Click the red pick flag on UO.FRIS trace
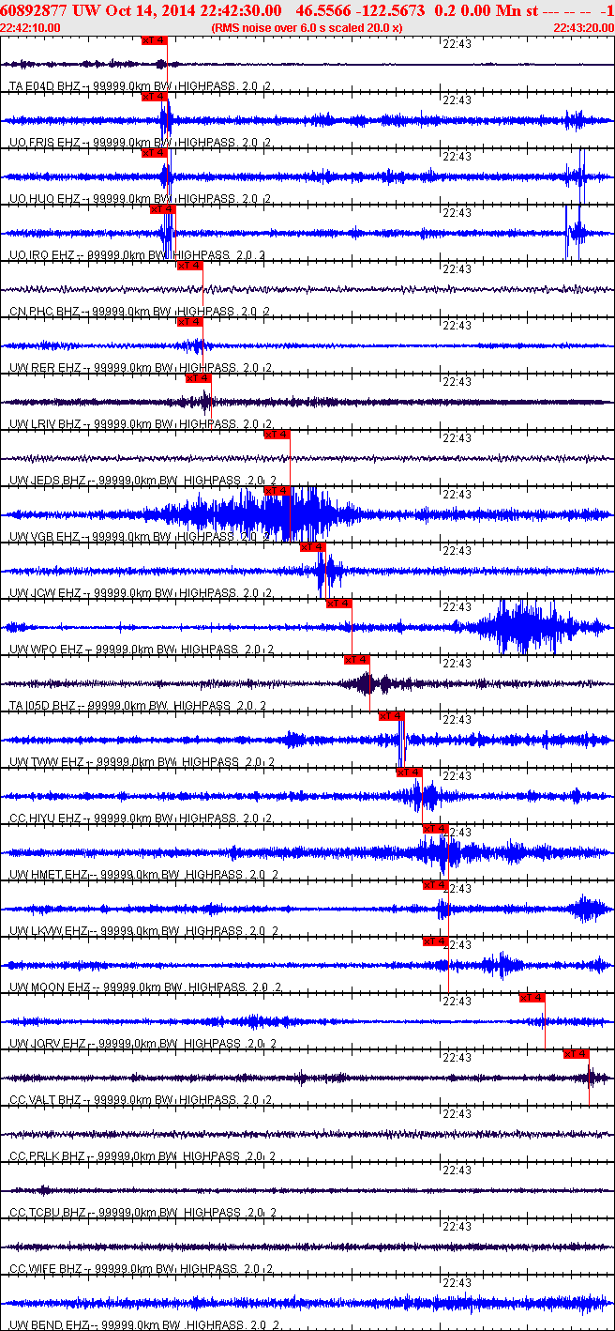 tap(154, 97)
